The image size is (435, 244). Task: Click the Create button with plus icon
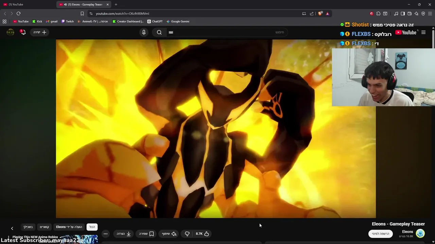point(40,32)
